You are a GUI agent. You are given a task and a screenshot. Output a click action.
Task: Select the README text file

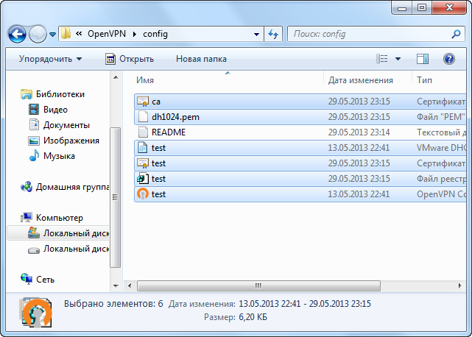pos(300,132)
